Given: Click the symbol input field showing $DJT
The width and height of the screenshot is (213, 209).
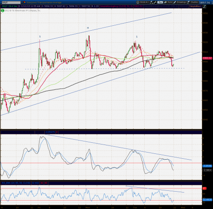Looking at the screenshot, I should [11, 2].
